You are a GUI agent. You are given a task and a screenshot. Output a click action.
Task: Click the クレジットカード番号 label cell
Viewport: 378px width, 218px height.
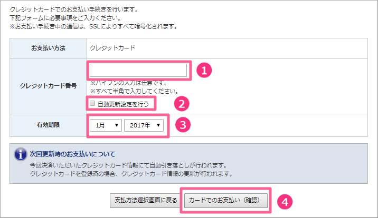click(48, 86)
